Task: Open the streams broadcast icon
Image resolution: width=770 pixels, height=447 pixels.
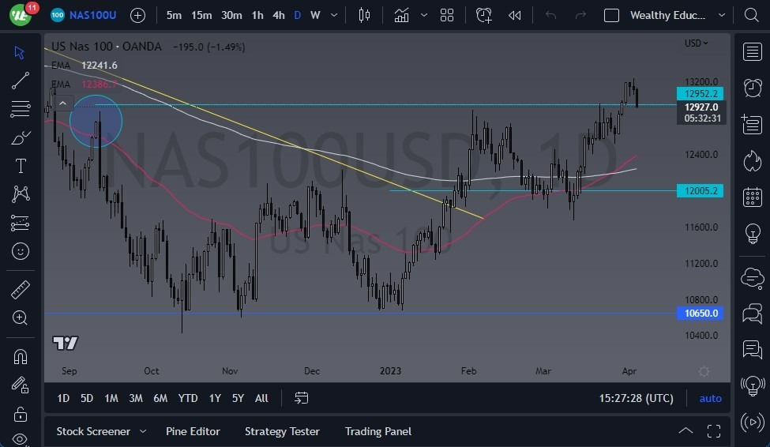Action: click(753, 423)
